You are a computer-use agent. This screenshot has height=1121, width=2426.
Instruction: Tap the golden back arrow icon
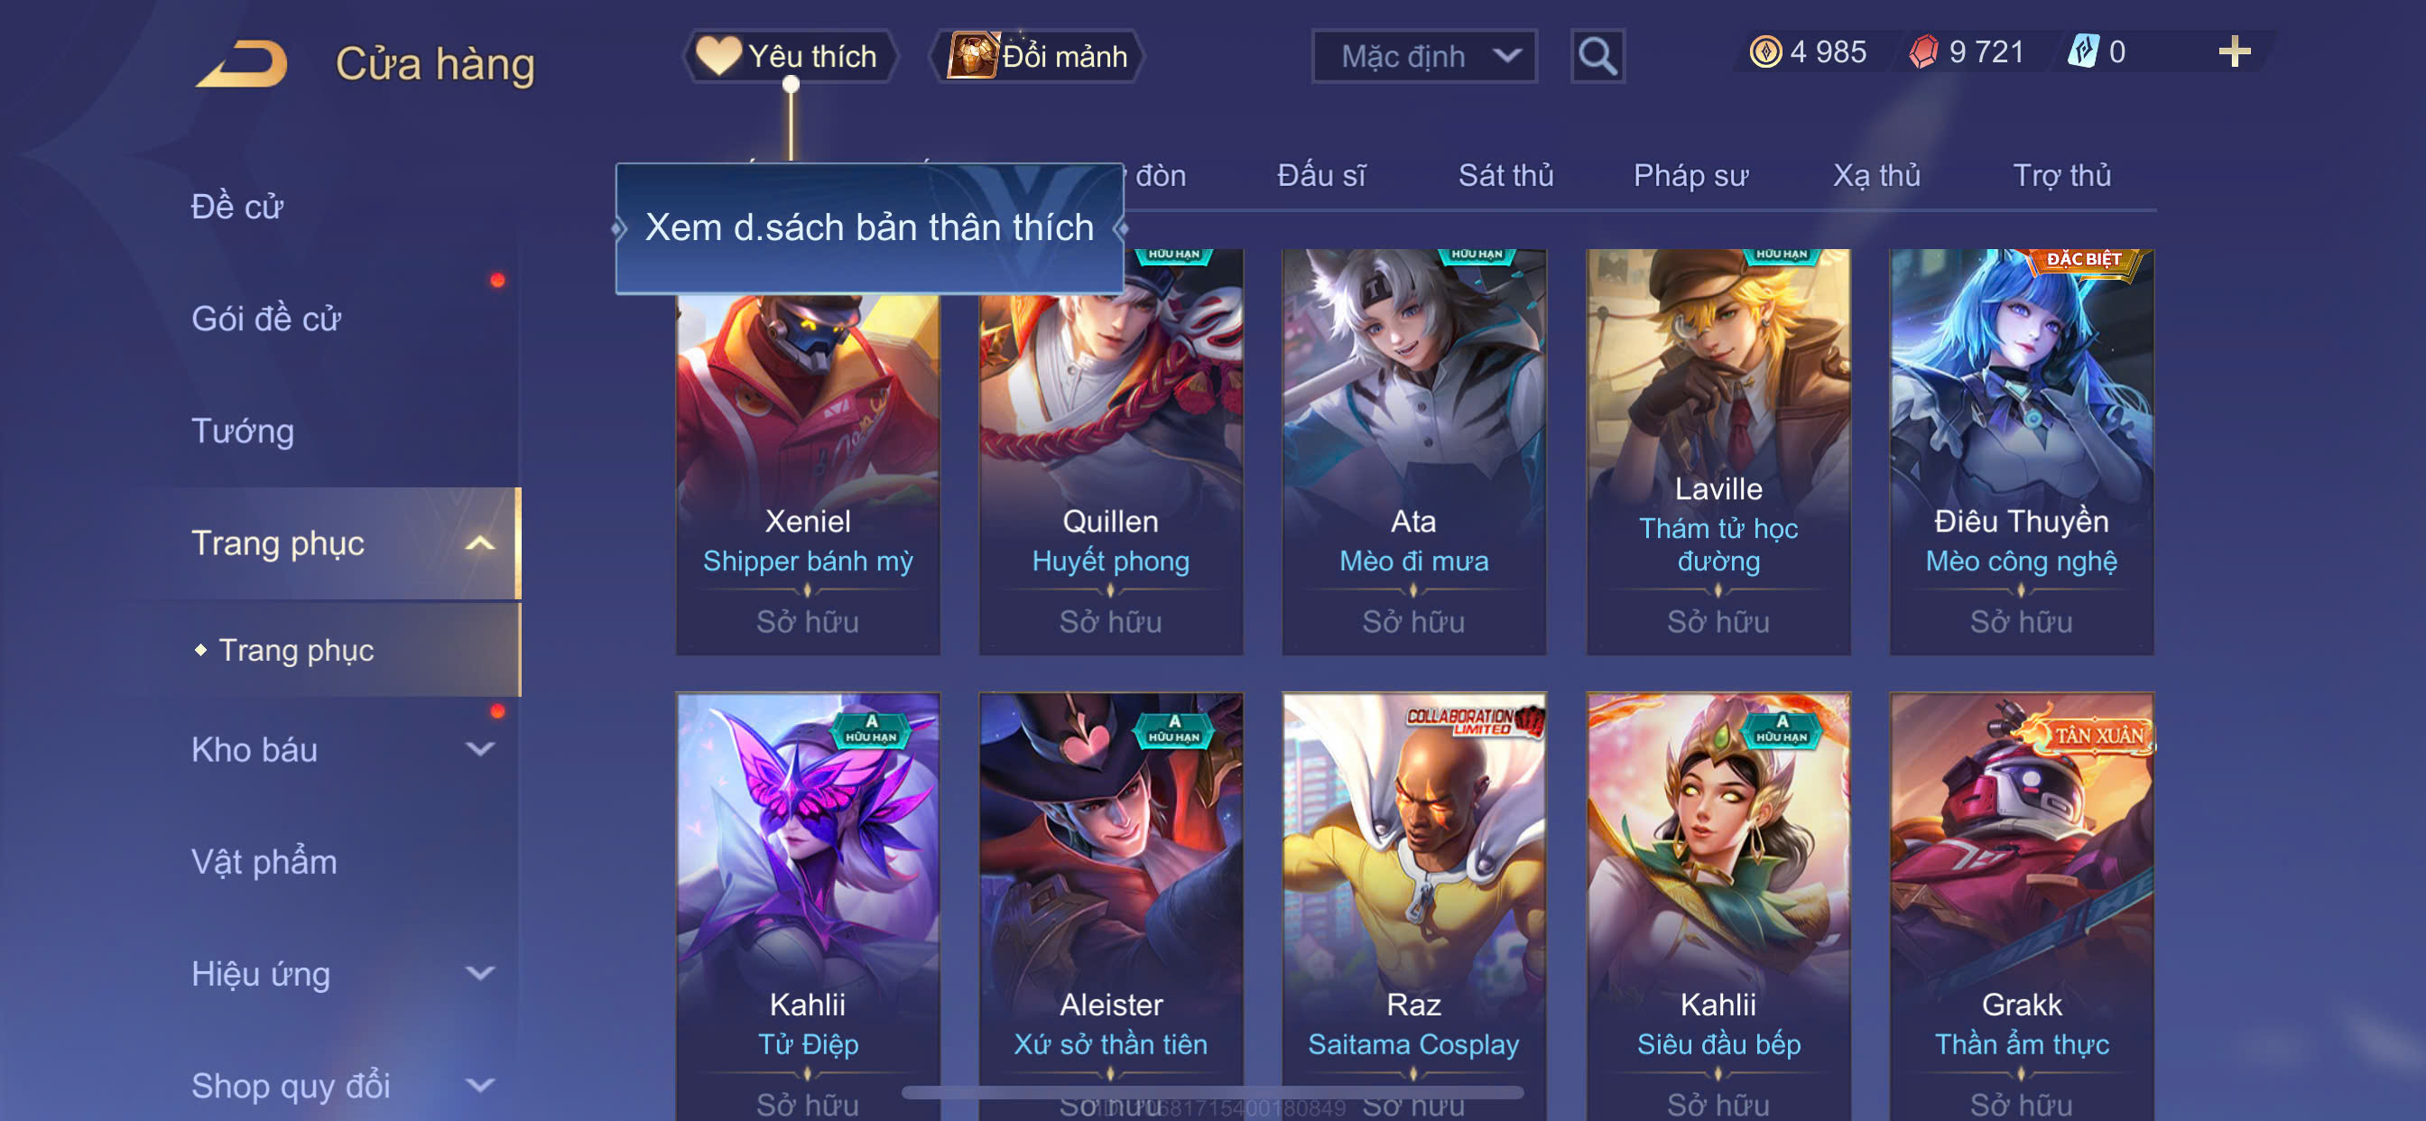pyautogui.click(x=241, y=63)
